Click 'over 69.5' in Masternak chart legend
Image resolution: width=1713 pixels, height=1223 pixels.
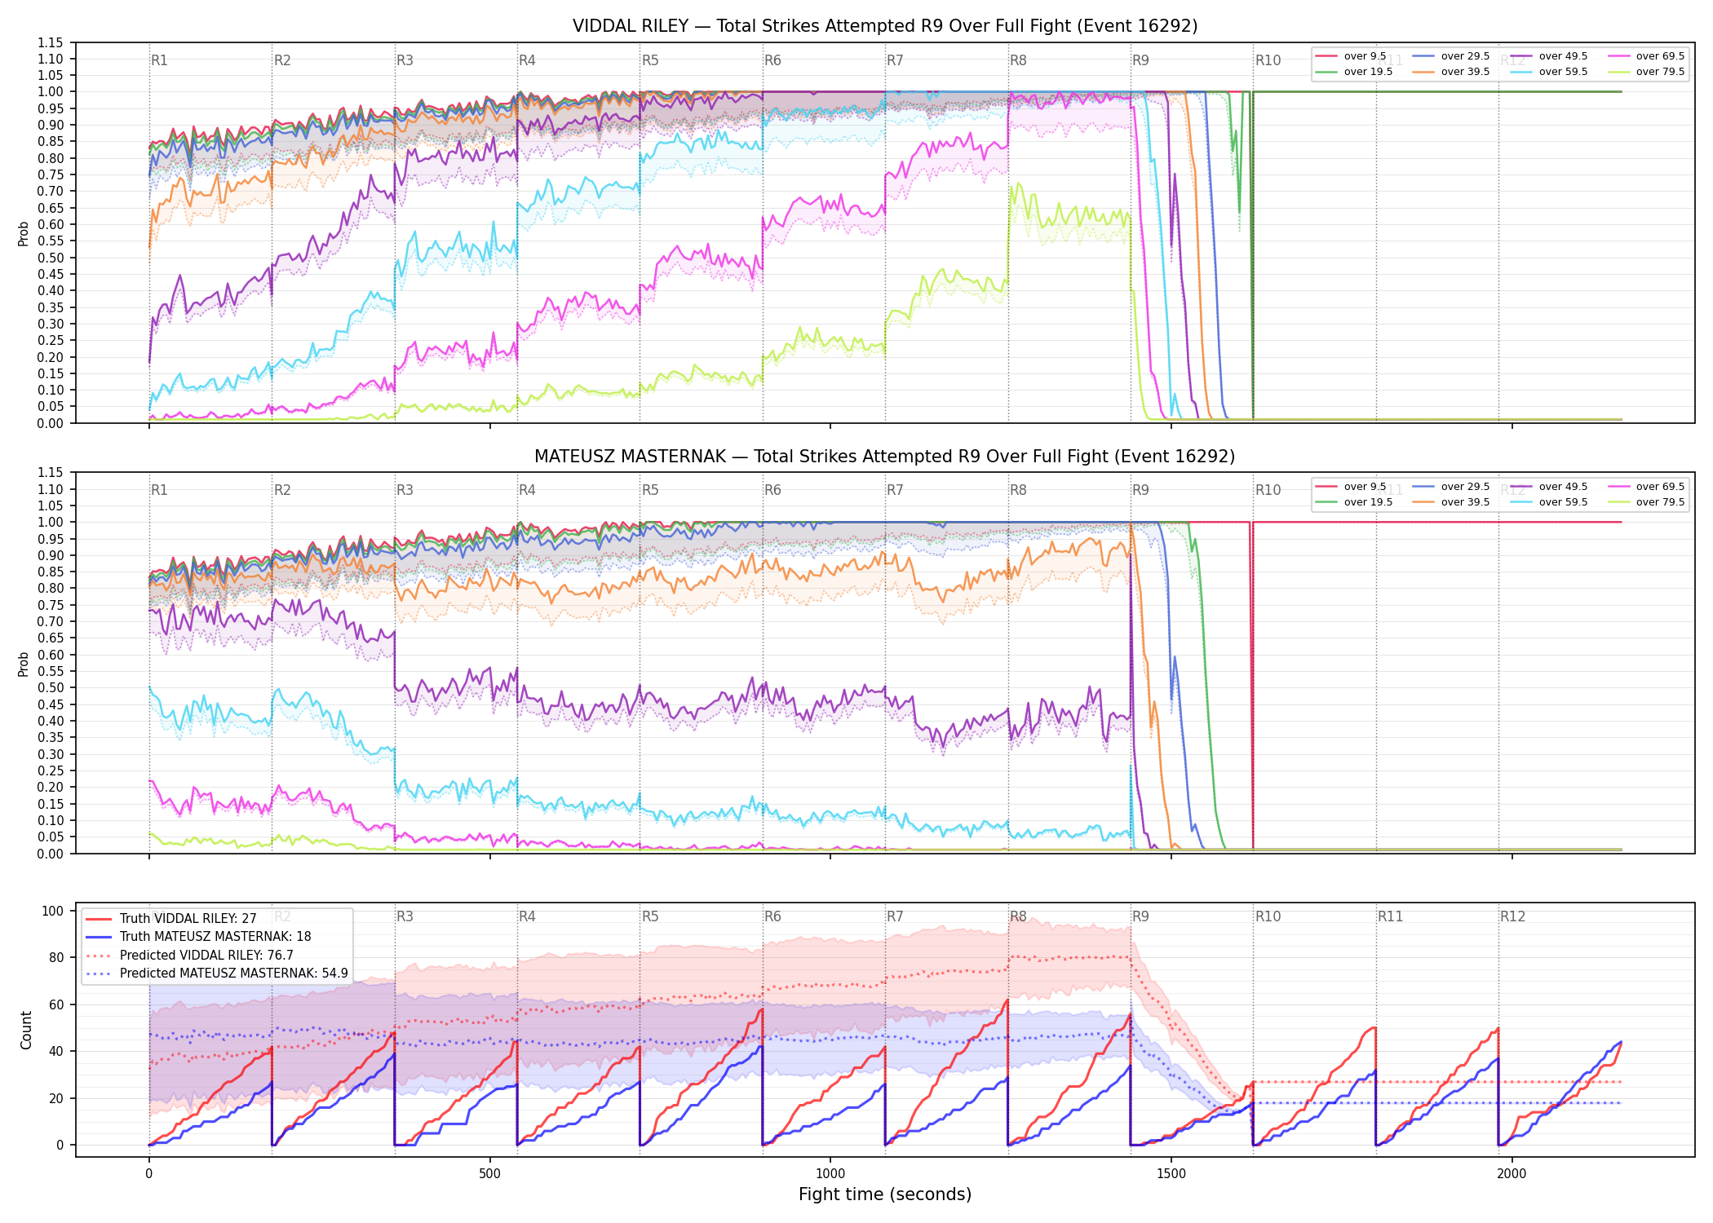pos(1661,487)
